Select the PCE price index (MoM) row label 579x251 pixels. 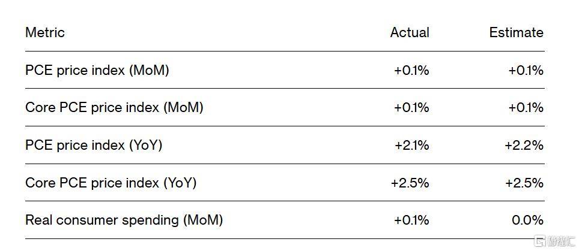[x=97, y=70]
